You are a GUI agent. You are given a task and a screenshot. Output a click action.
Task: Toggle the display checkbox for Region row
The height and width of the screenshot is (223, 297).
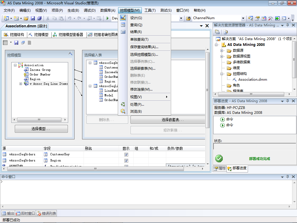126,161
